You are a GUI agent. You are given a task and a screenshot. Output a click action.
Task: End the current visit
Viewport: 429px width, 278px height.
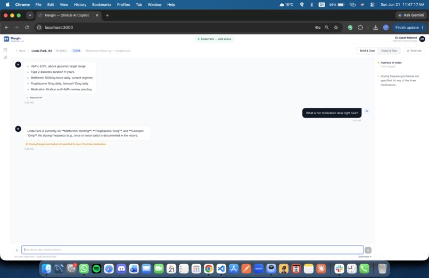coord(414,51)
